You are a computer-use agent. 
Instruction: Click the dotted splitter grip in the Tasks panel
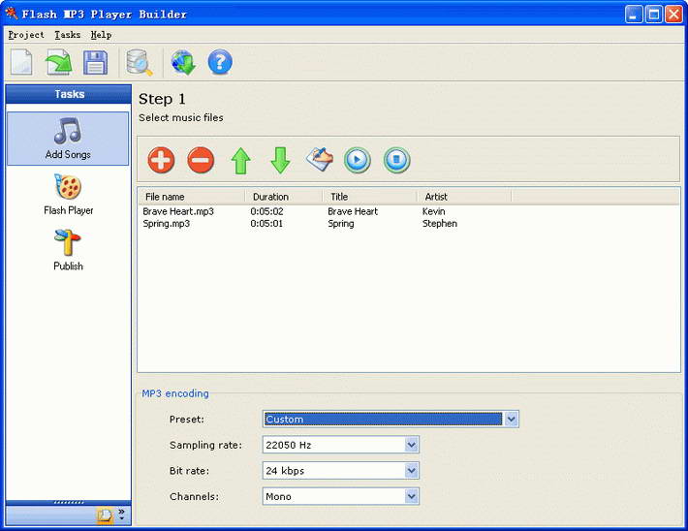point(69,502)
